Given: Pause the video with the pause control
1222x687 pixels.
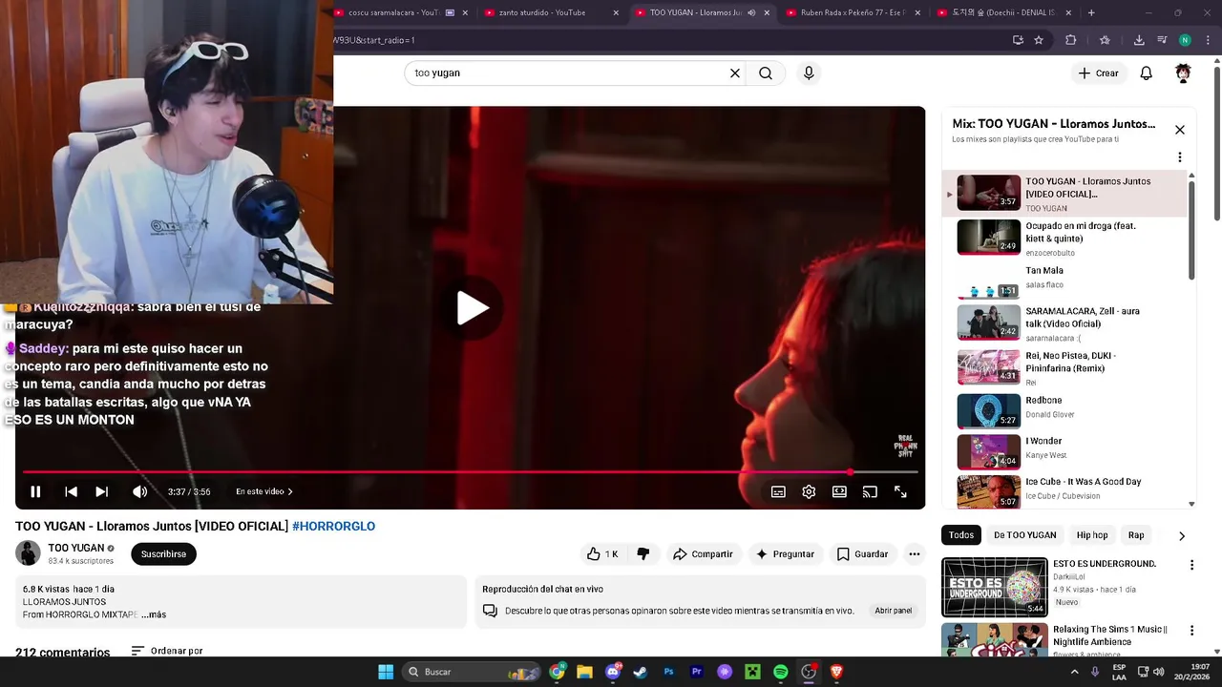Looking at the screenshot, I should click(35, 491).
